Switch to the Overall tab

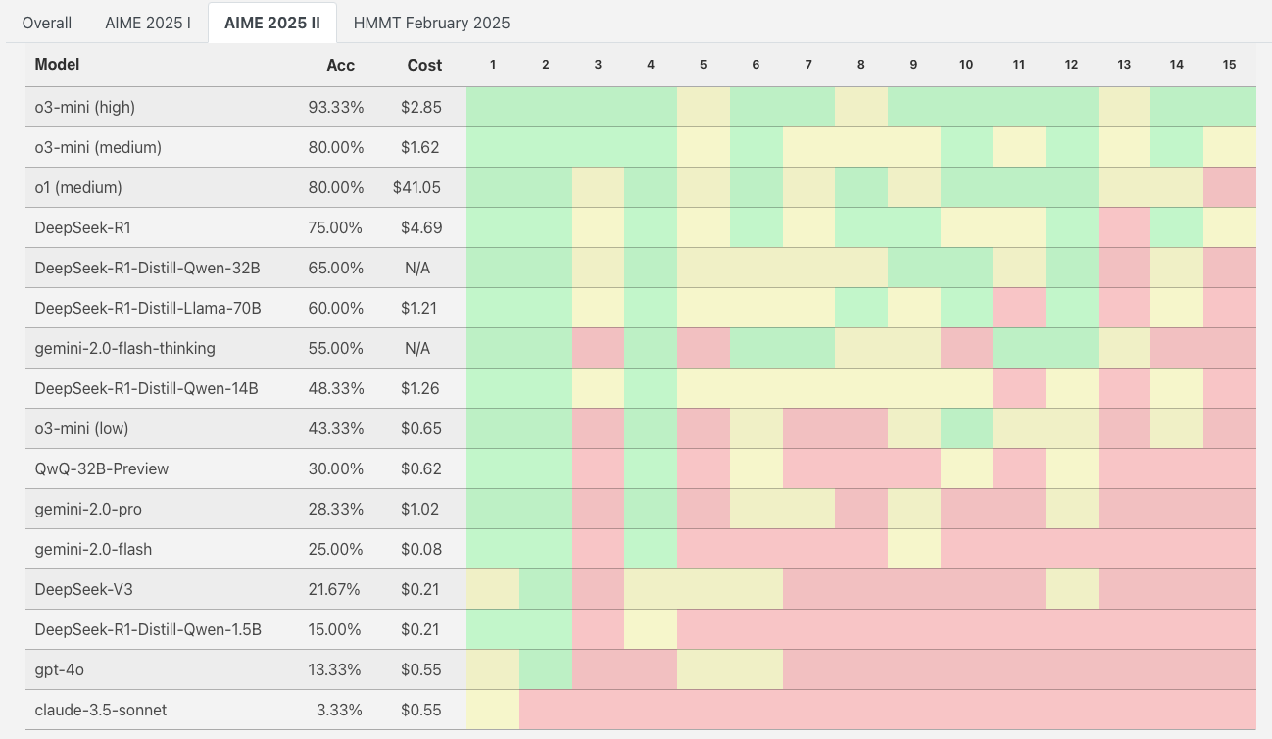click(47, 22)
